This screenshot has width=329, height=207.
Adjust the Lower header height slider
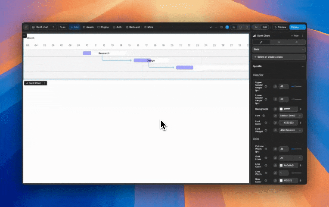tap(296, 99)
